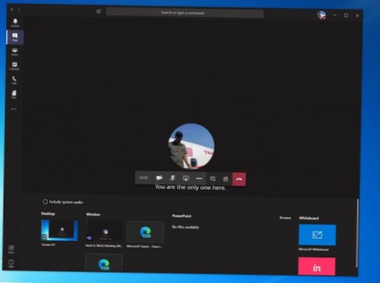Click the Desktop section heading
Viewport: 380px width, 283px height.
(48, 213)
